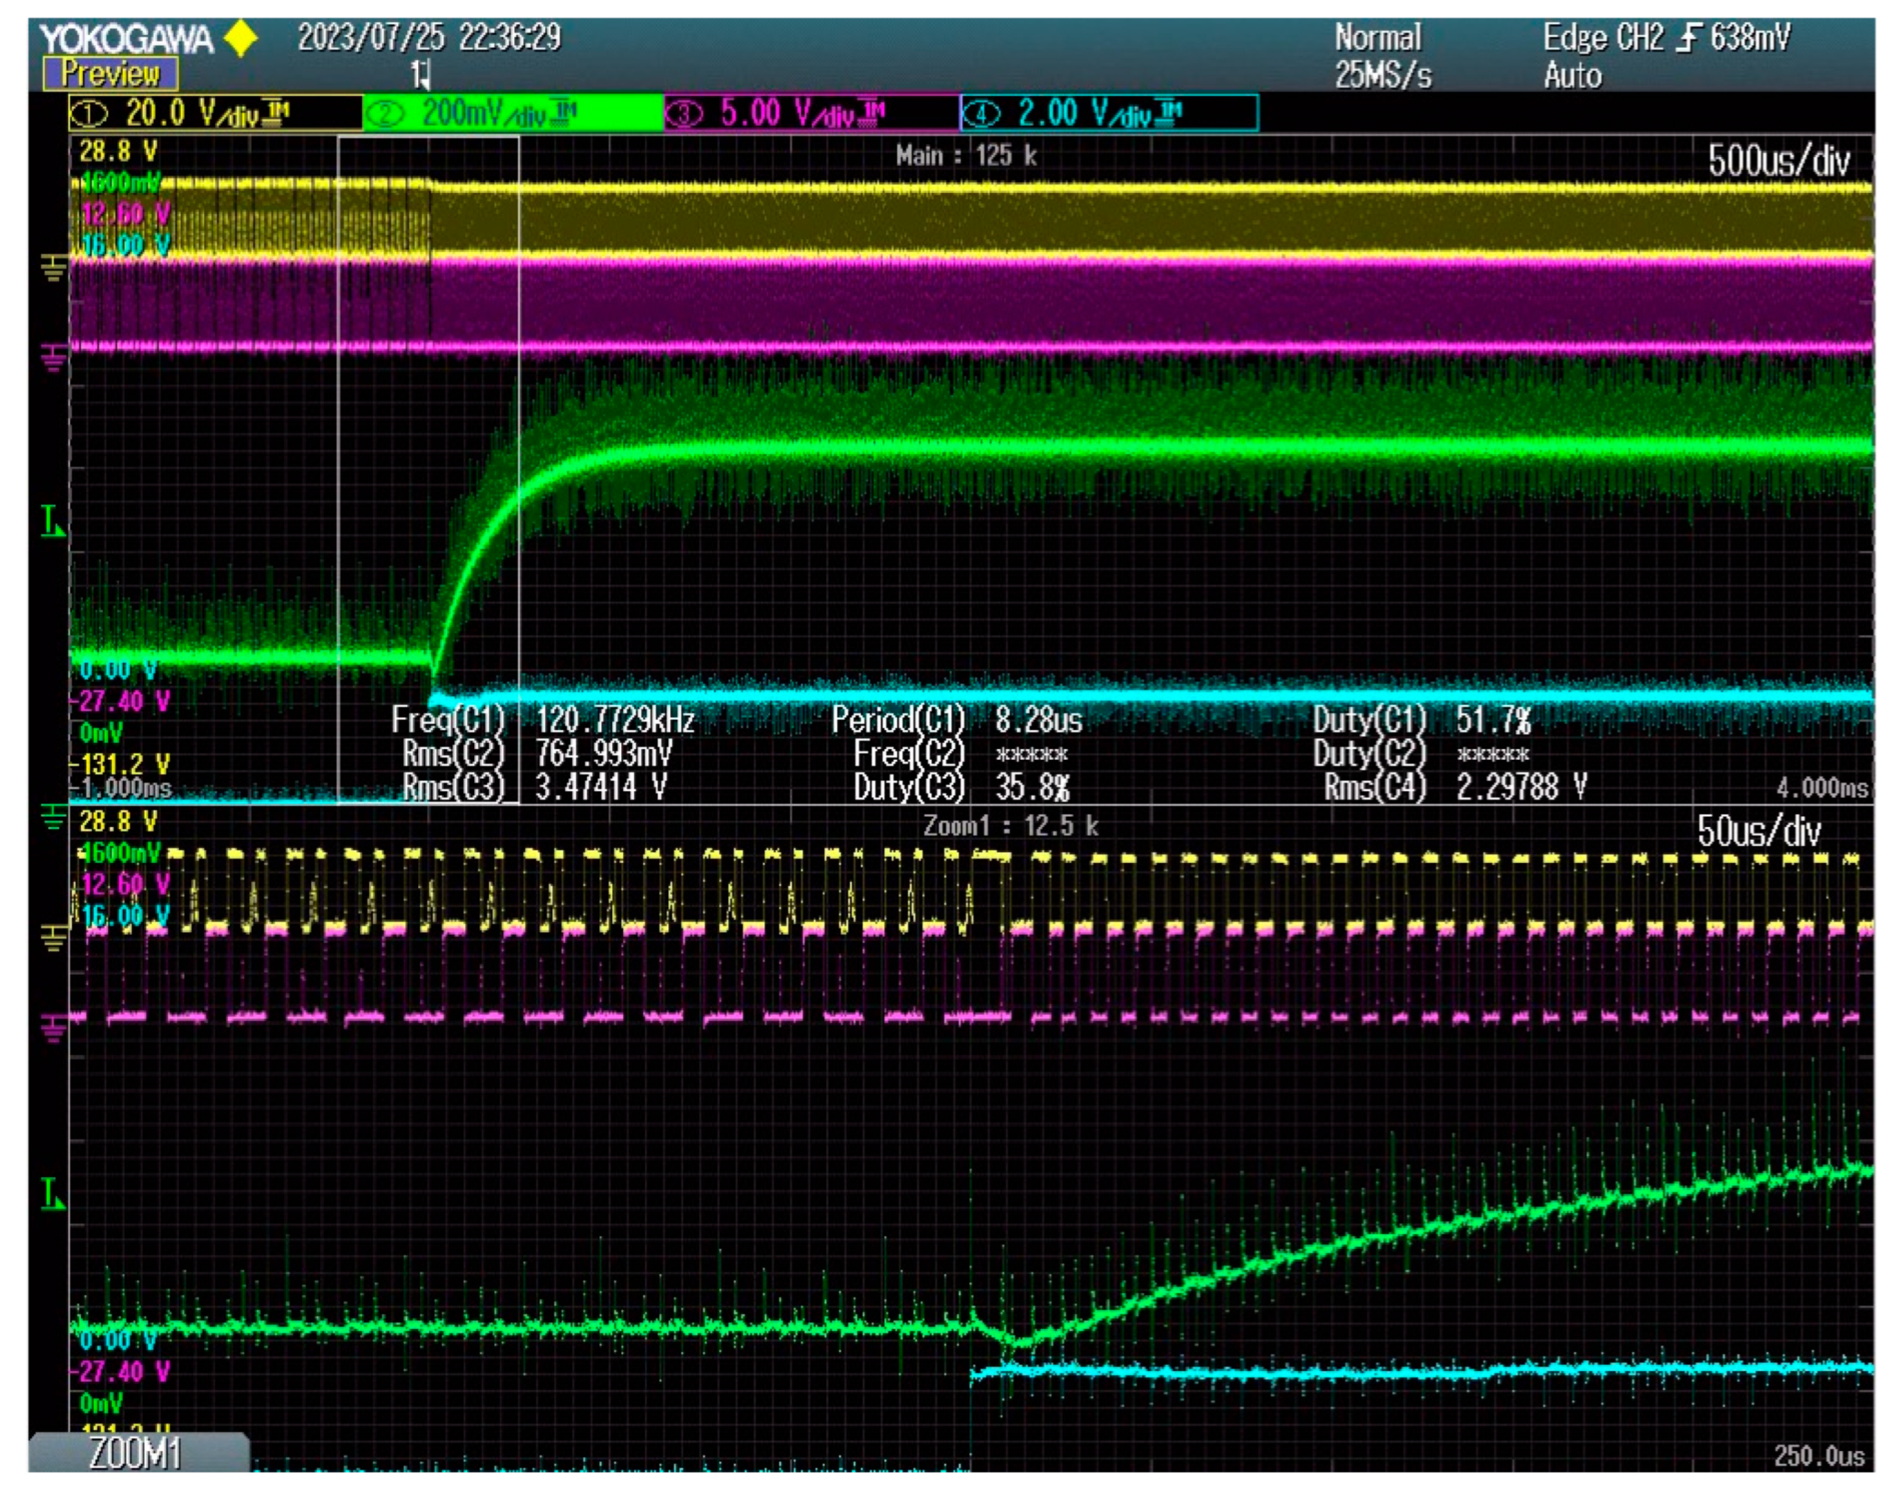1902x1498 pixels.
Task: Click the trigger position marker above graticule
Action: click(x=422, y=75)
